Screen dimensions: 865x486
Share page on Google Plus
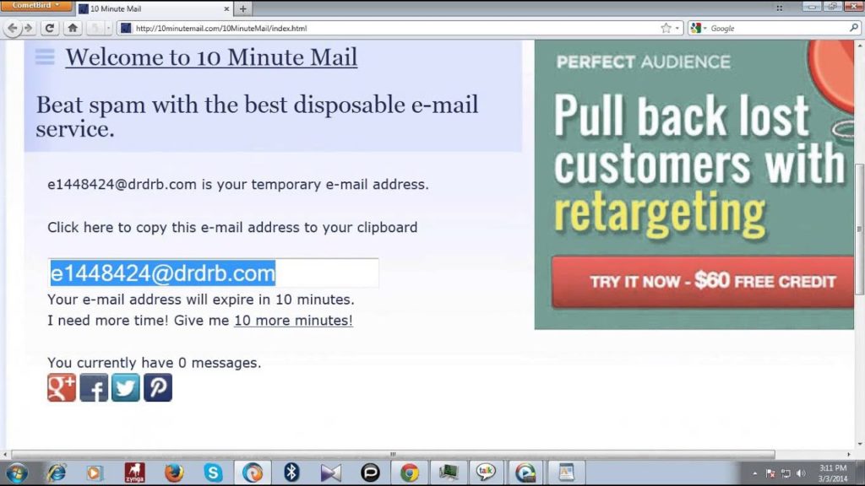[61, 387]
